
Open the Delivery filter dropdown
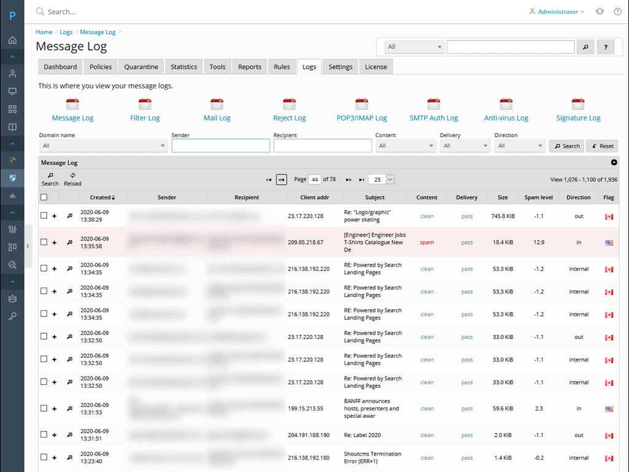click(x=465, y=146)
